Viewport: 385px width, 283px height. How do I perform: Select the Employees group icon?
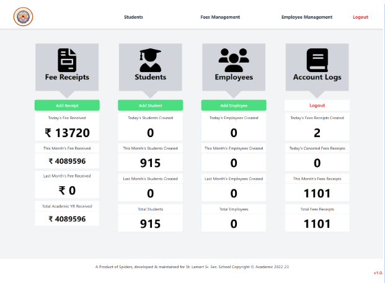point(234,60)
